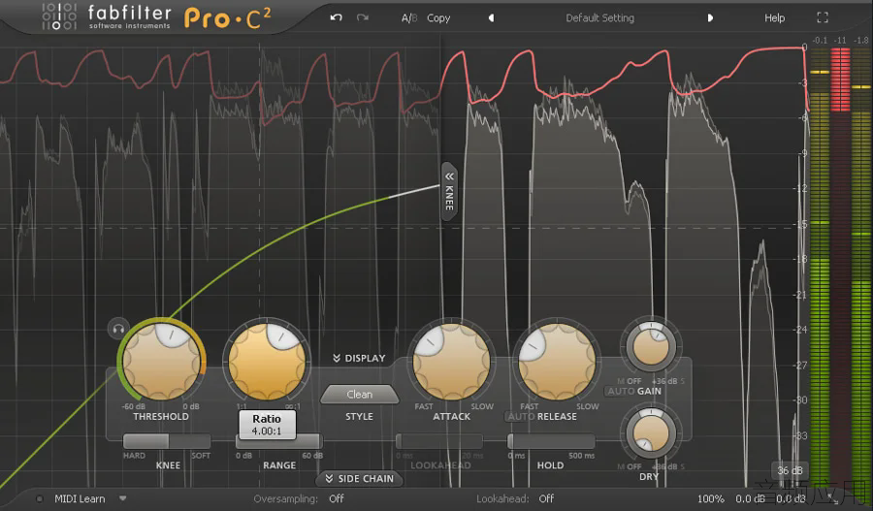The image size is (873, 511).
Task: Enable audition triggering headphones icon
Action: coord(118,329)
